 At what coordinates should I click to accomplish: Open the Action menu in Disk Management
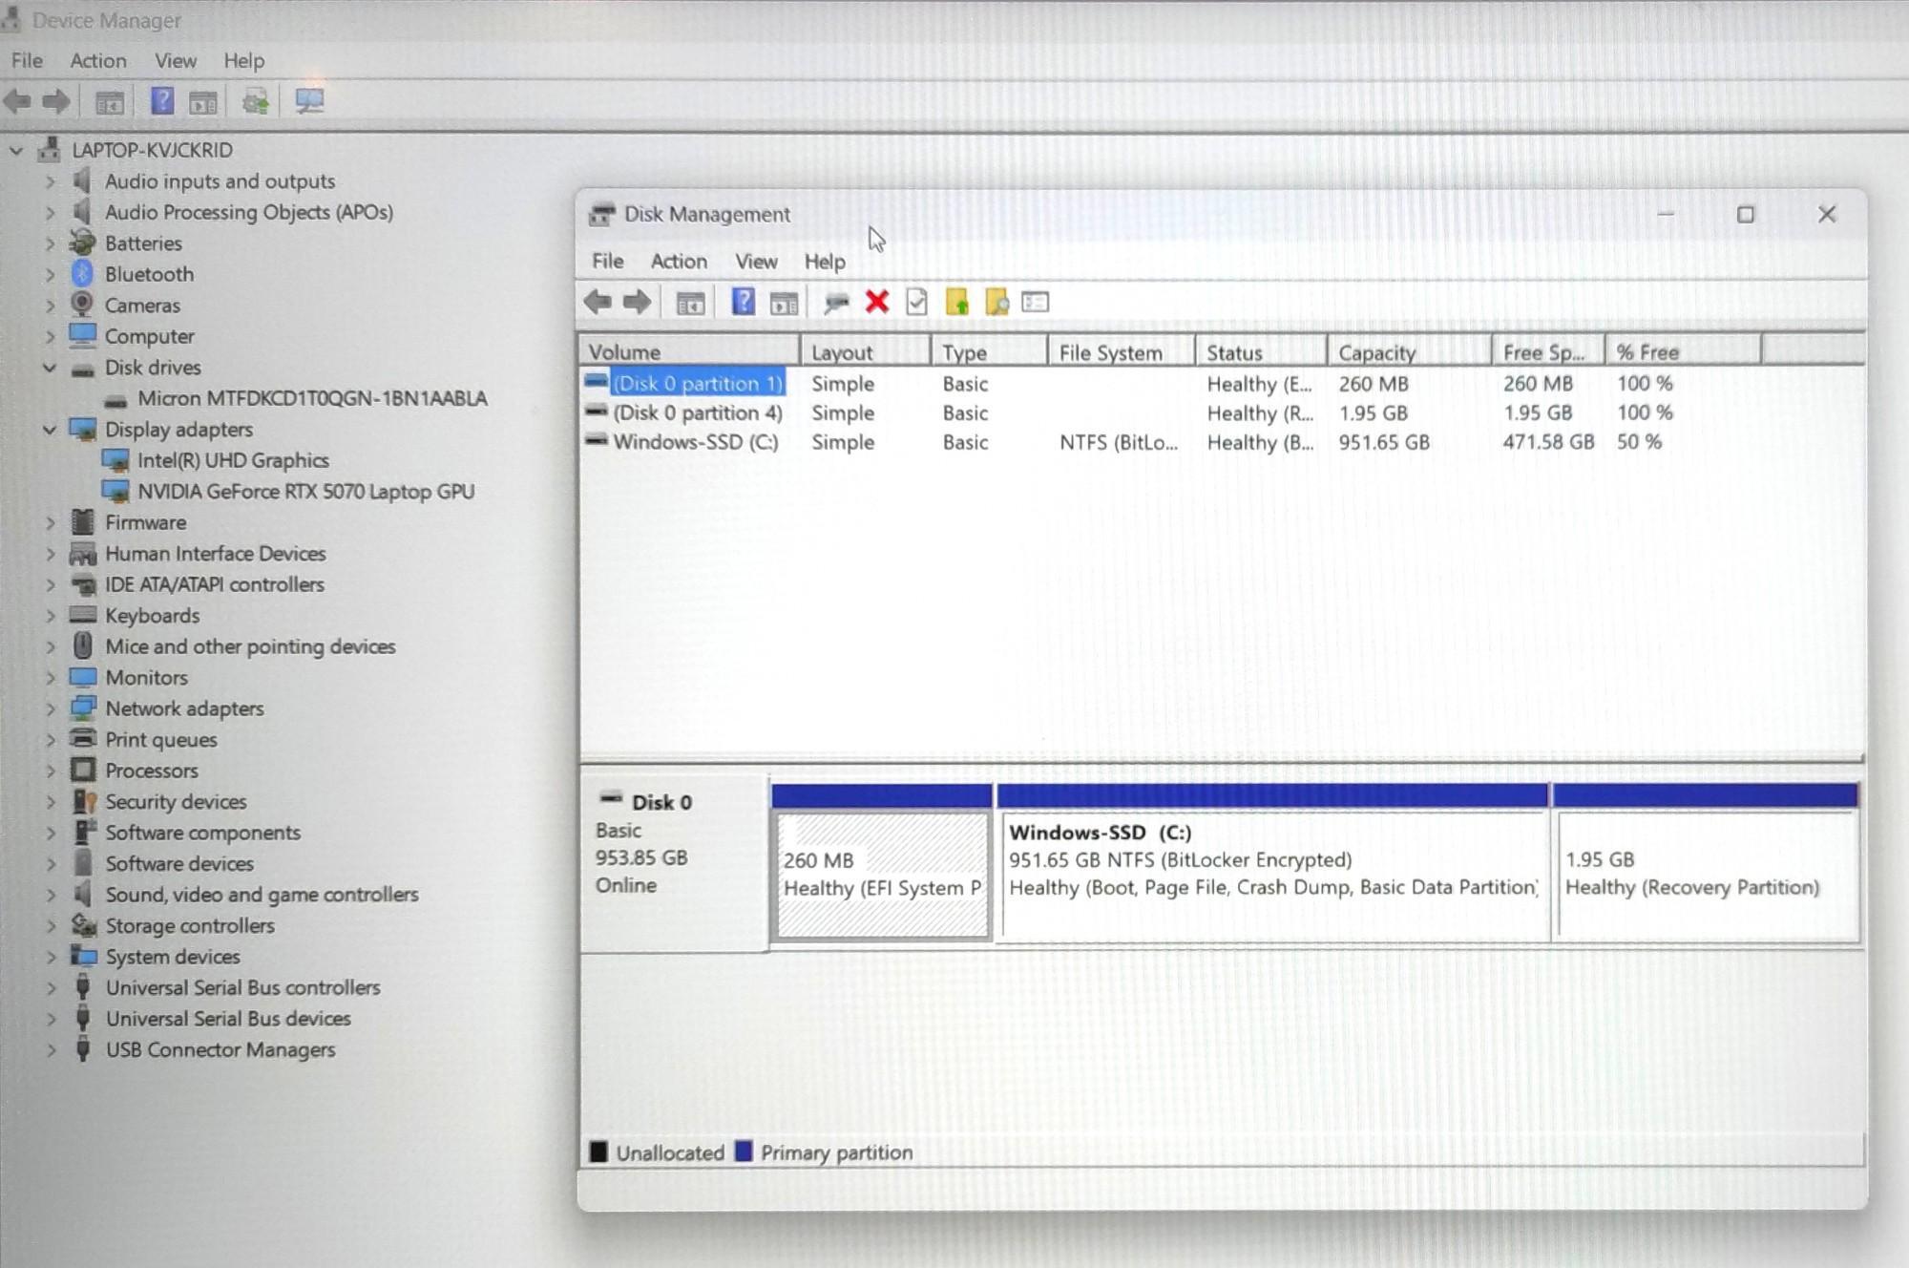coord(679,262)
